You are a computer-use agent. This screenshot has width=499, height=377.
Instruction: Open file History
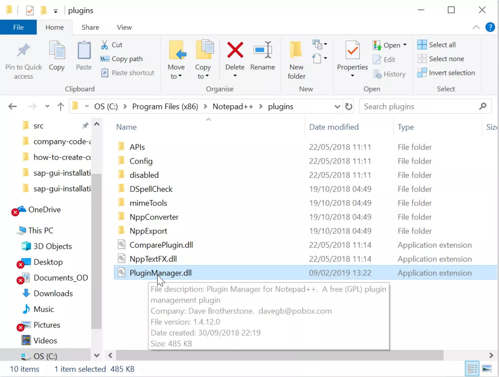coord(389,74)
